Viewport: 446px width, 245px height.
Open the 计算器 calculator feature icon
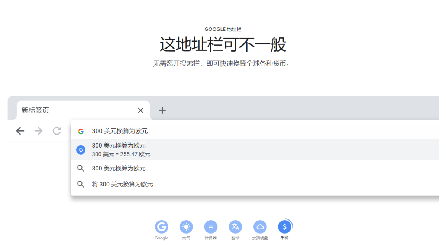click(x=211, y=227)
